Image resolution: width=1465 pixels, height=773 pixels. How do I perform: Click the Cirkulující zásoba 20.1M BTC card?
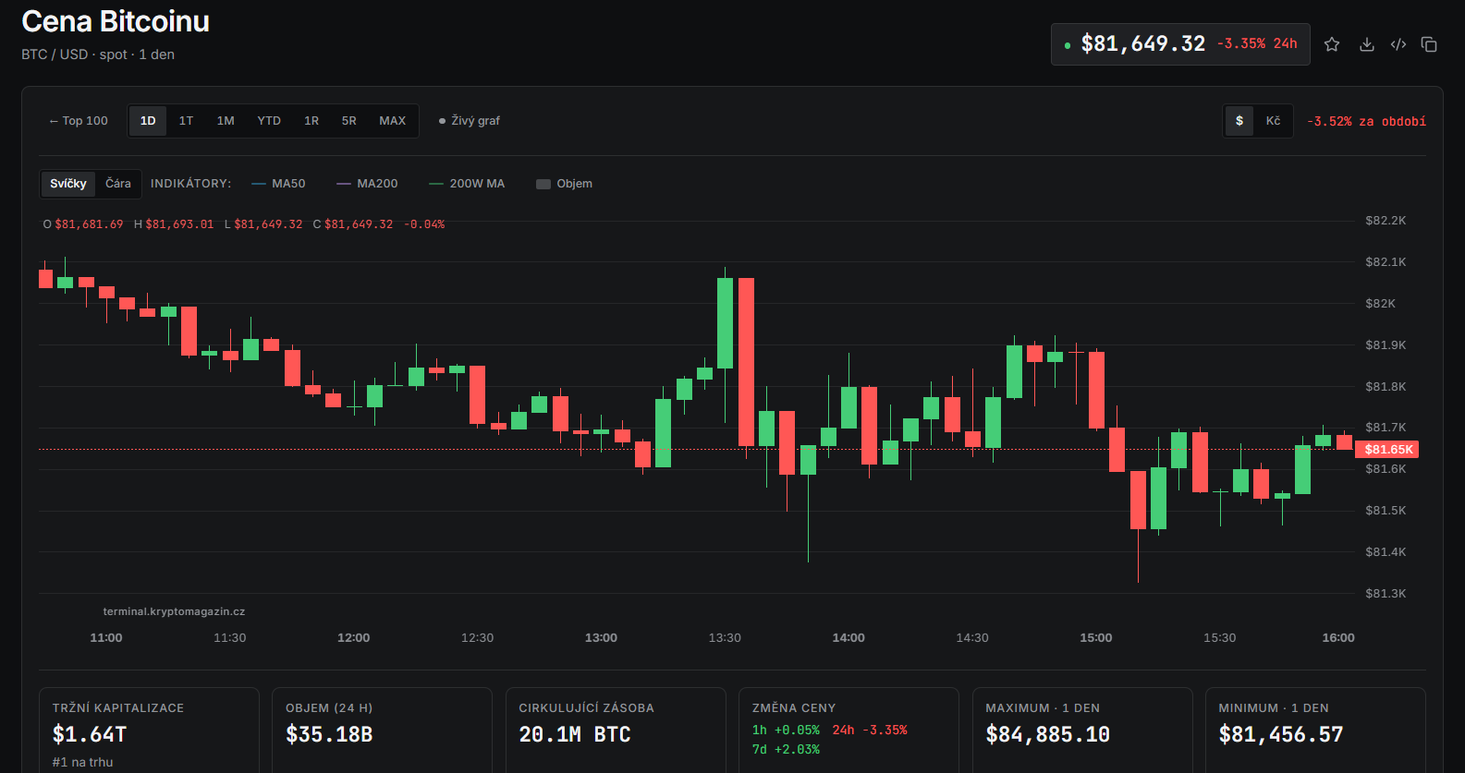tap(616, 730)
